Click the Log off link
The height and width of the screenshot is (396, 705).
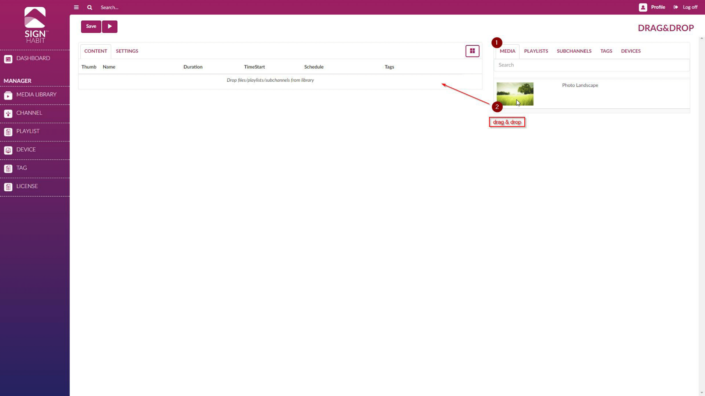690,7
